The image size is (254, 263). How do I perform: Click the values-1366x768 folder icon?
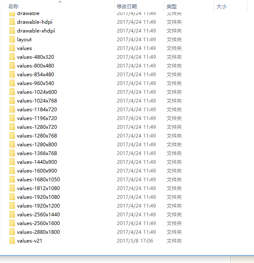coord(12,153)
